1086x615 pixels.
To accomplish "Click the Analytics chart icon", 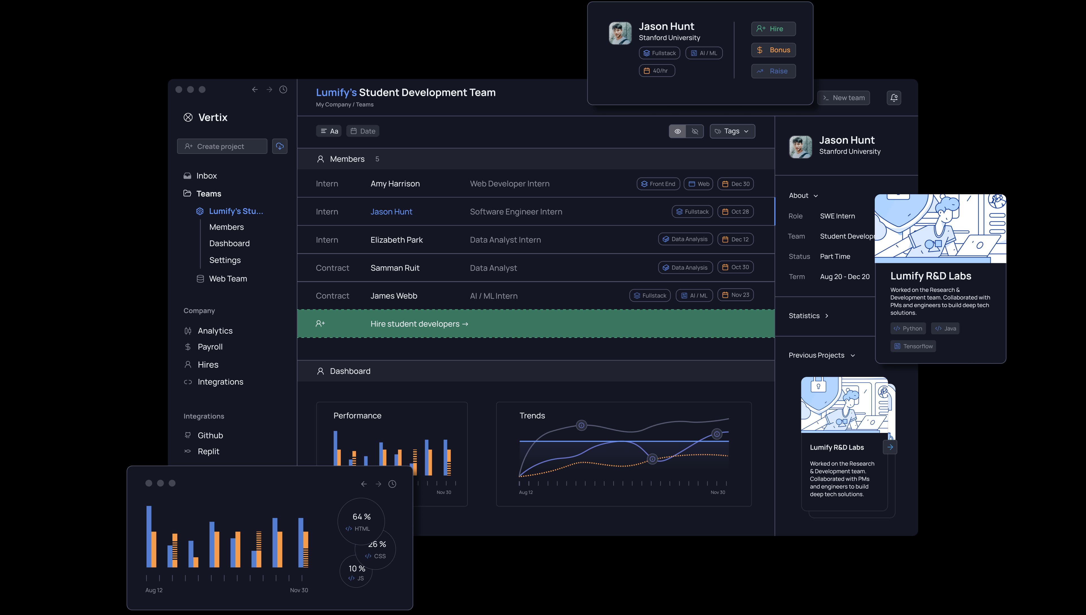I will point(188,331).
